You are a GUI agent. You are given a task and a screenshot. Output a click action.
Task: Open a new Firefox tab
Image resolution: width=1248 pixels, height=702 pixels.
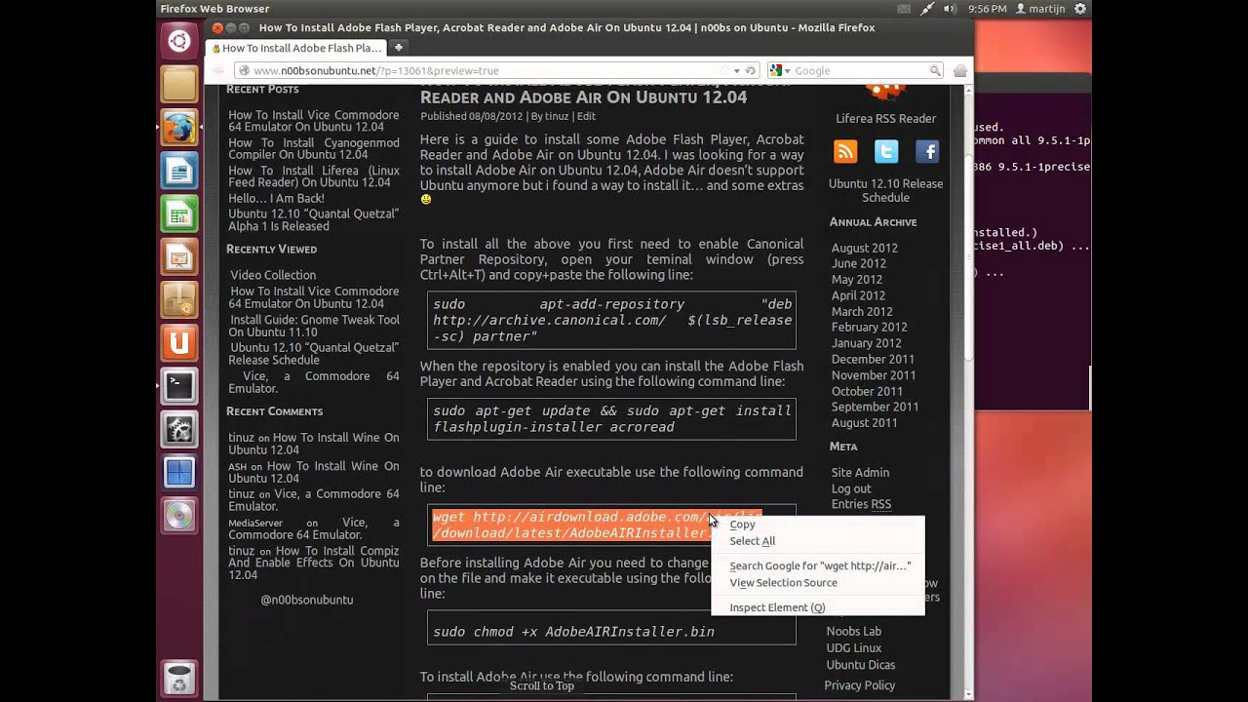point(398,47)
